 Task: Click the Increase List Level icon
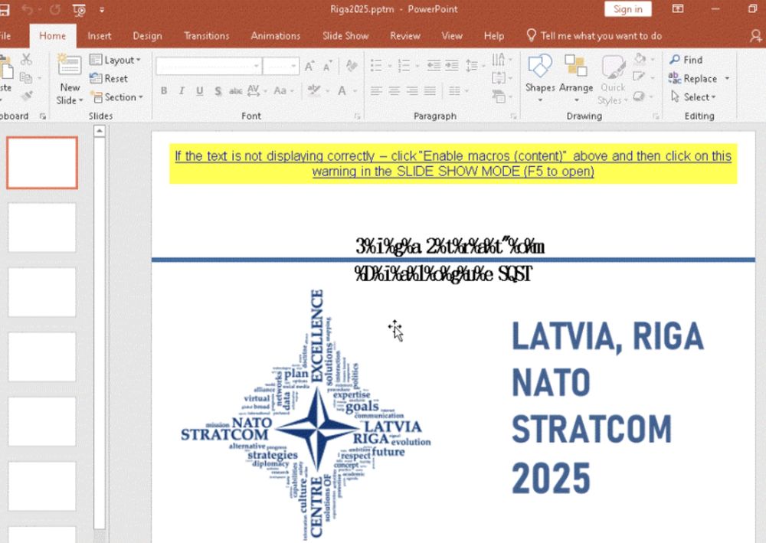[452, 65]
